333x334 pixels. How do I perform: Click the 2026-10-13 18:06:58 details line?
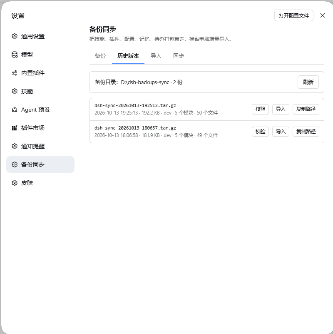coord(156,135)
